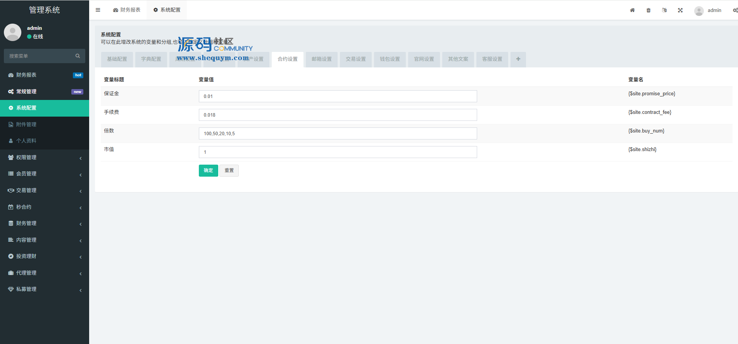Switch to the 邮箱设置 tab
738x344 pixels.
(x=321, y=59)
